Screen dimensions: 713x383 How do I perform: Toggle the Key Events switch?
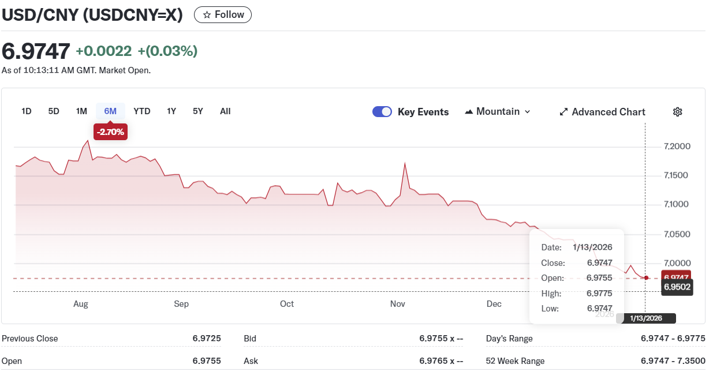pos(382,112)
